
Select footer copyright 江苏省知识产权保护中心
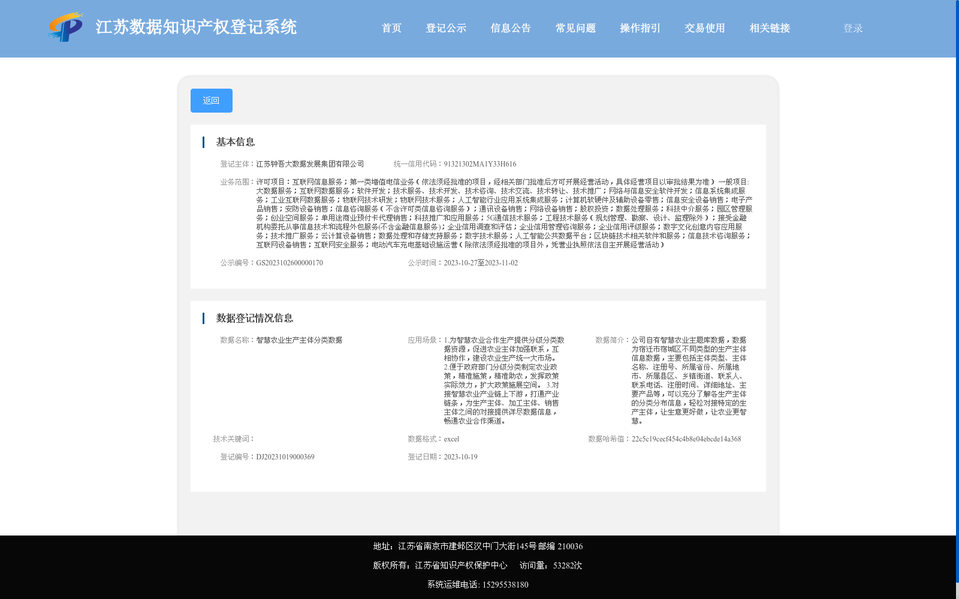tap(462, 565)
